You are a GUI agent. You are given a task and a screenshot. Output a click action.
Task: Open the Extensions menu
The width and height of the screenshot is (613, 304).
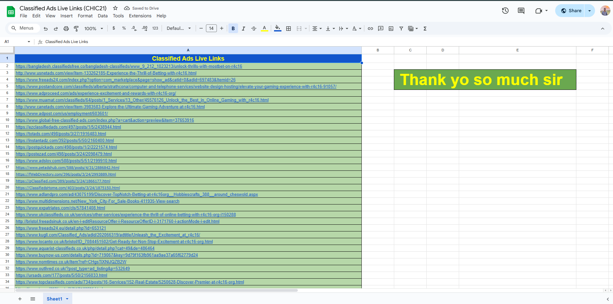tap(140, 16)
